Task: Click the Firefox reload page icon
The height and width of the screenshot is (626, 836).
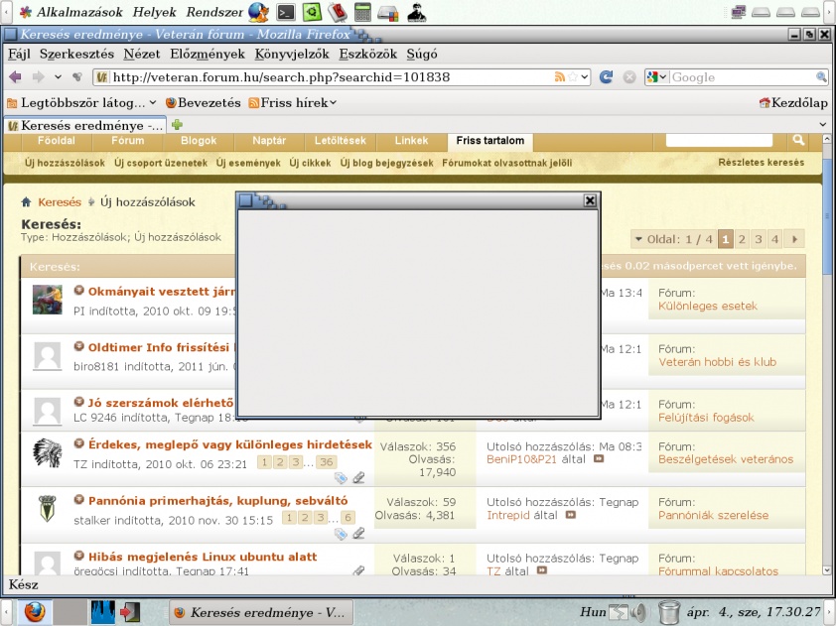Action: [606, 77]
